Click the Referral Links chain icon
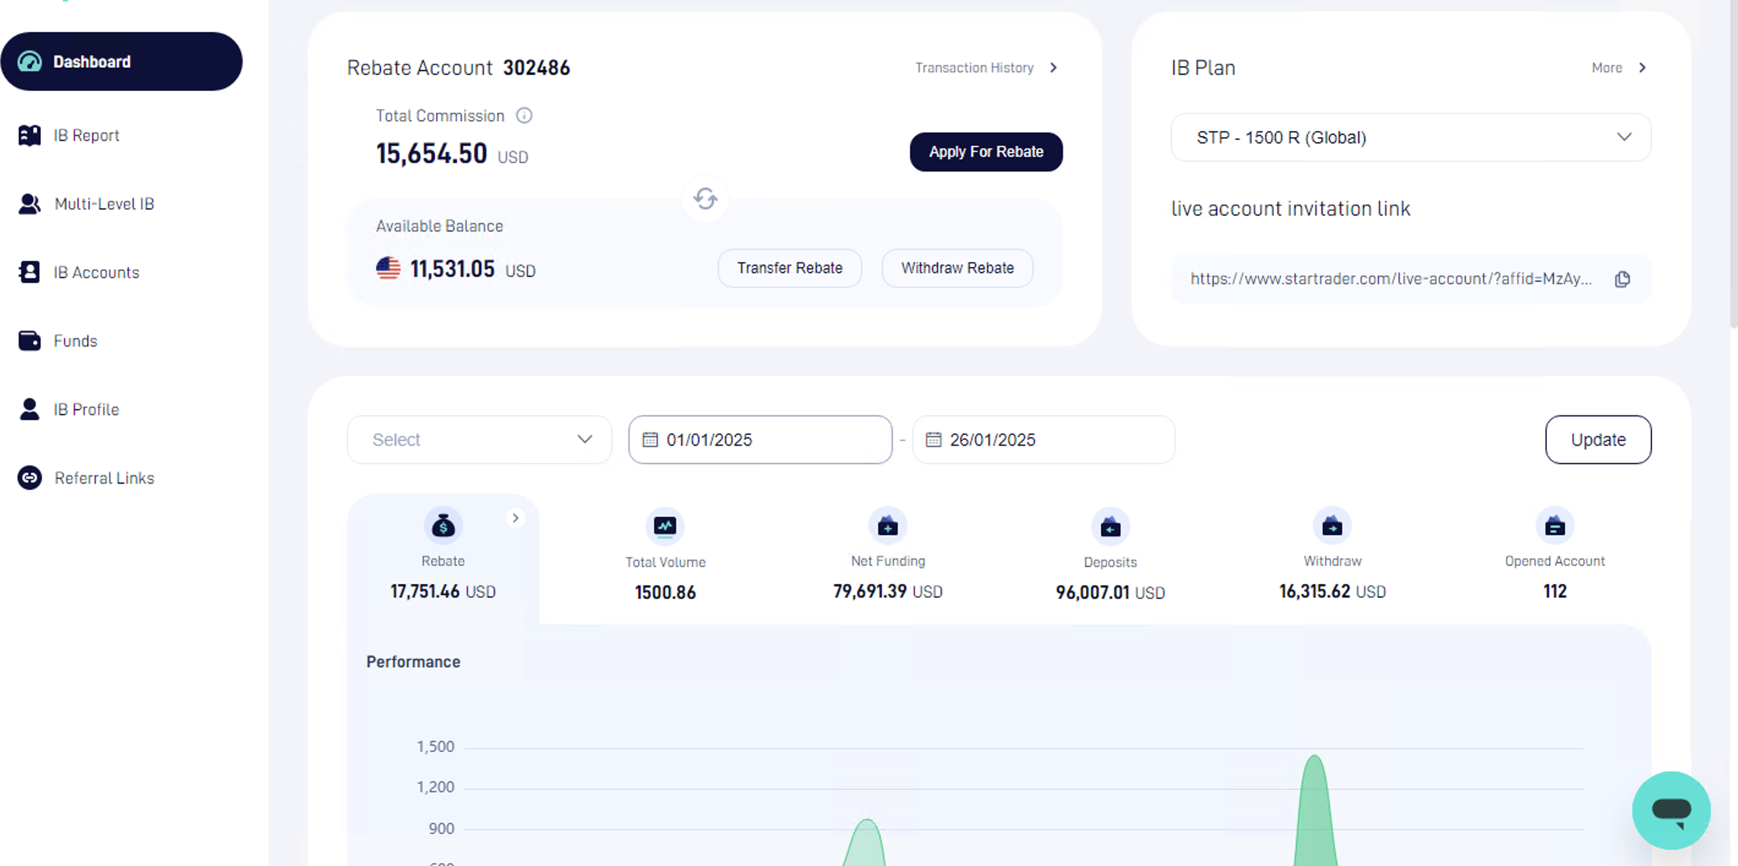 coord(29,478)
